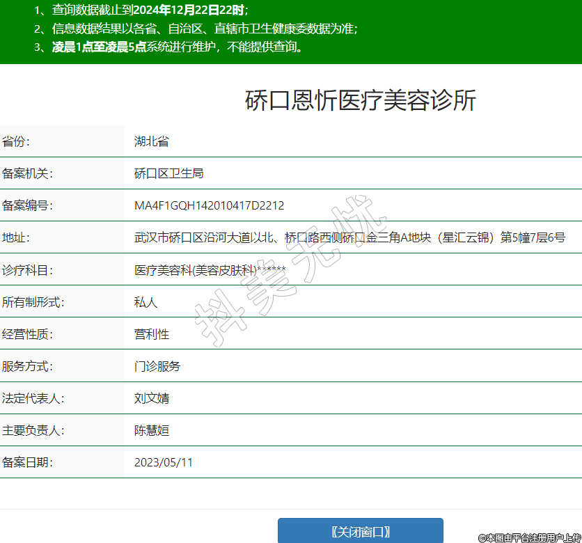Image resolution: width=582 pixels, height=543 pixels.
Task: Click the province value 湖北省
Action: tap(152, 142)
